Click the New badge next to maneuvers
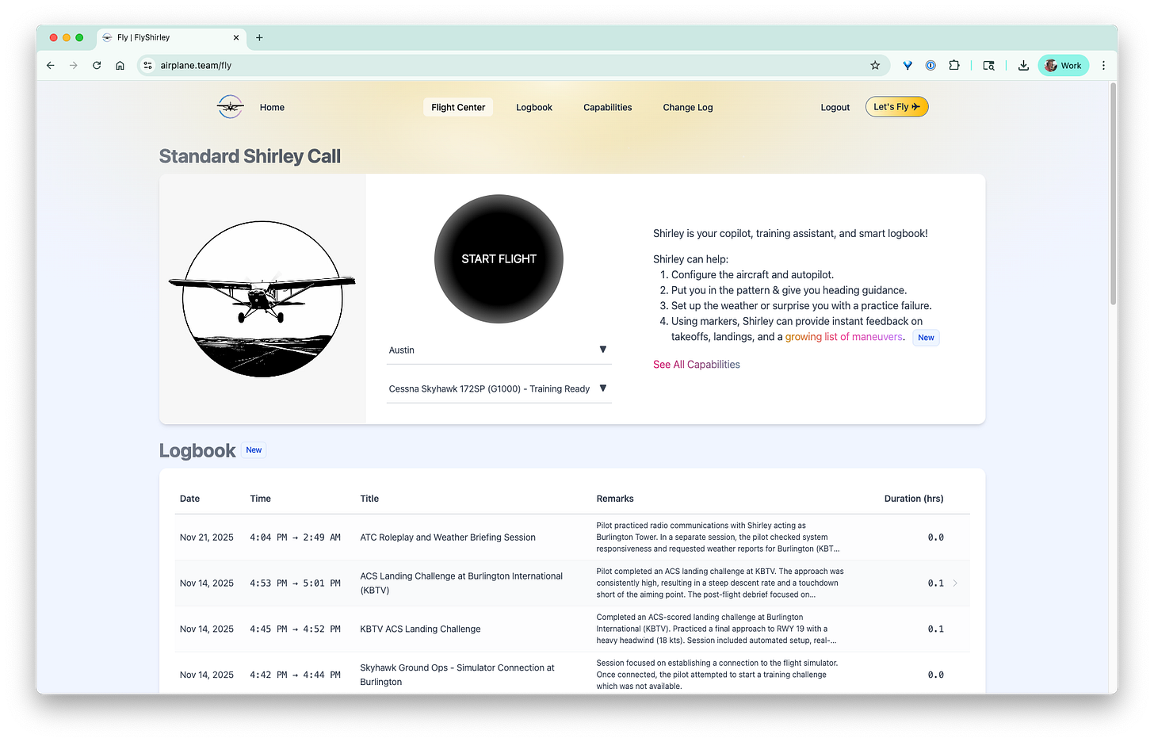This screenshot has width=1154, height=742. 926,338
